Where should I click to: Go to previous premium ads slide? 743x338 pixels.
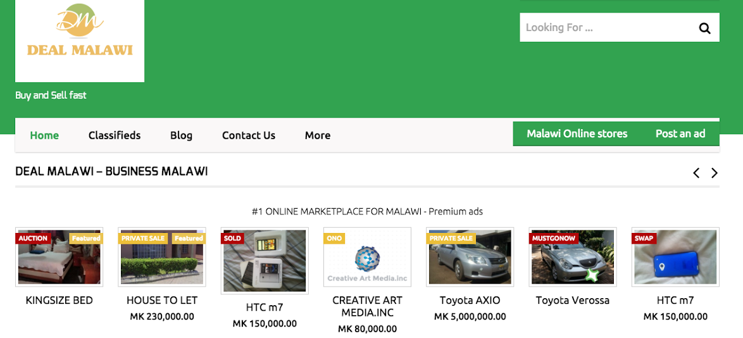coord(696,173)
